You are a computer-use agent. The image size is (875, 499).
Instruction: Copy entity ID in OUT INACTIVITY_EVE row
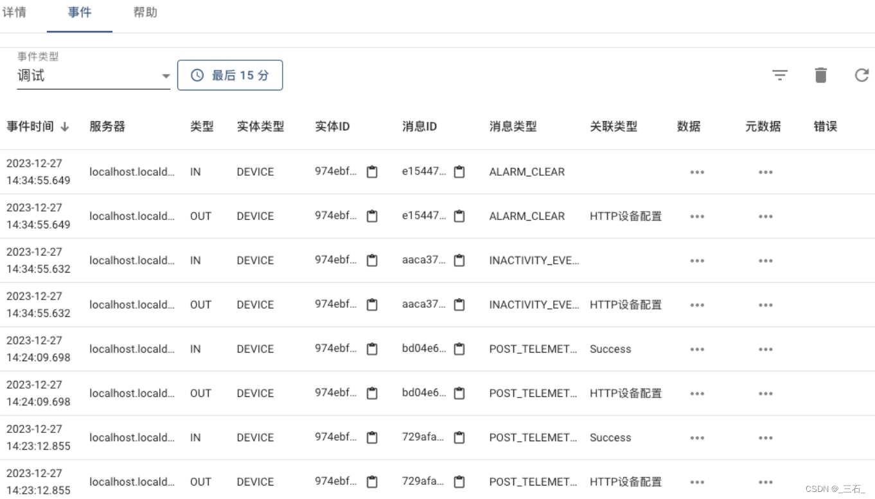372,305
